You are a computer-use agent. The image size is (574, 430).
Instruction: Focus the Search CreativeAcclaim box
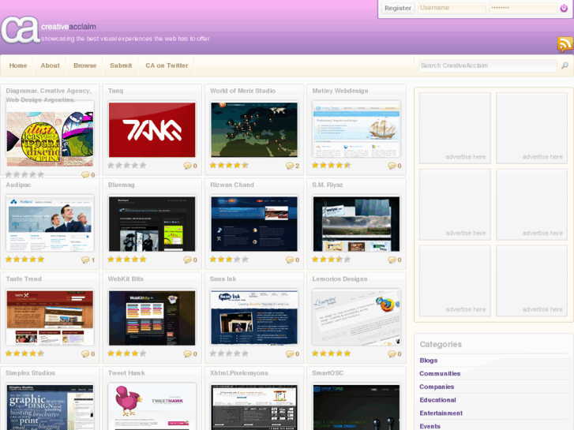488,65
